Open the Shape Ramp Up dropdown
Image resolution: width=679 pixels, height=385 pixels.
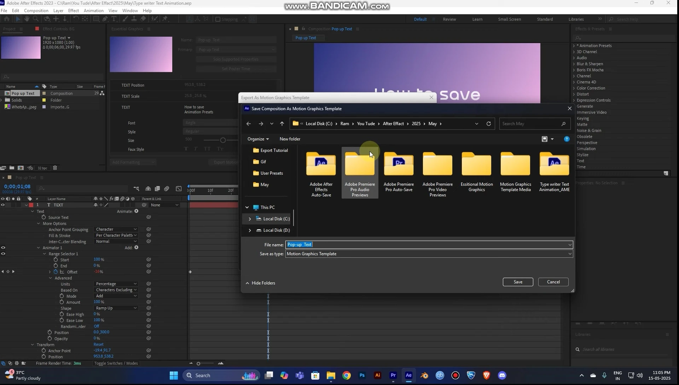tap(116, 308)
